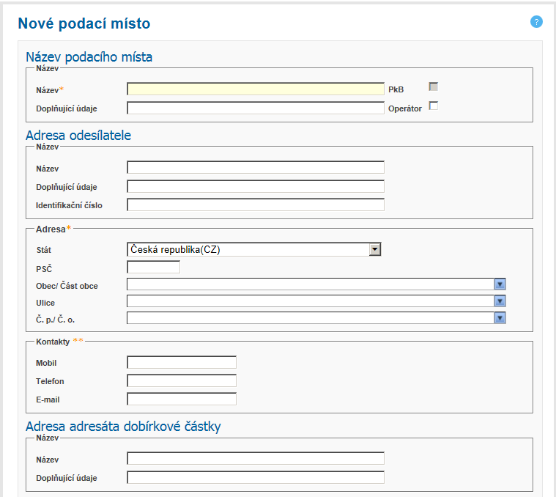Image resolution: width=556 pixels, height=497 pixels.
Task: Focus the E-mail input field
Action: click(182, 400)
